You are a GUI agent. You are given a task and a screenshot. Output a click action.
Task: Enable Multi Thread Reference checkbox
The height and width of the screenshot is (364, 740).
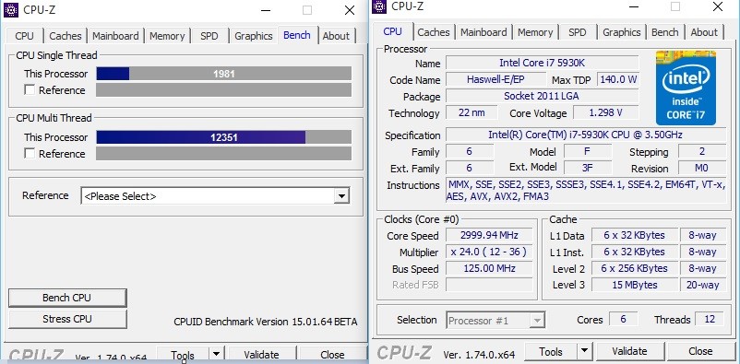(x=30, y=153)
